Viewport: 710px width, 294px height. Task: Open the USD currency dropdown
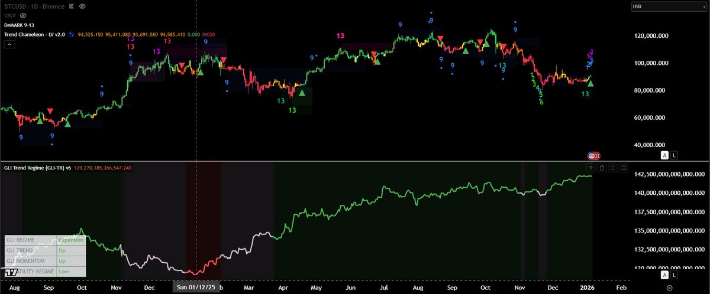tap(669, 7)
